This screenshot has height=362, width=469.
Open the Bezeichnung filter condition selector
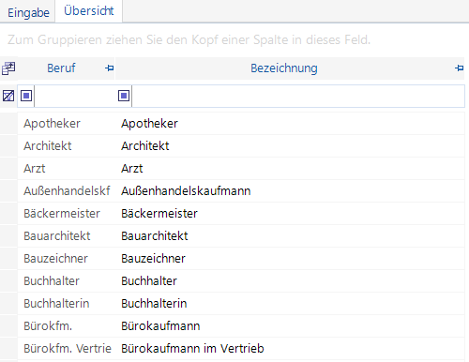pos(124,96)
